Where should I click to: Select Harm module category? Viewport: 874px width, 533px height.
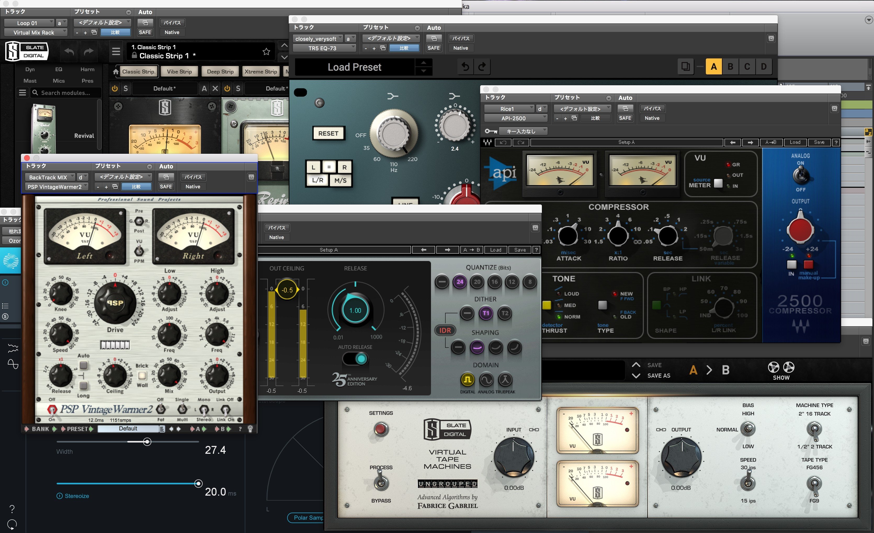pyautogui.click(x=87, y=69)
